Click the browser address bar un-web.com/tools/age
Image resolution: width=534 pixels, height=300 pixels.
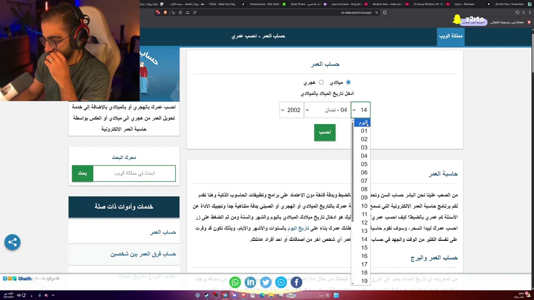pos(355,12)
